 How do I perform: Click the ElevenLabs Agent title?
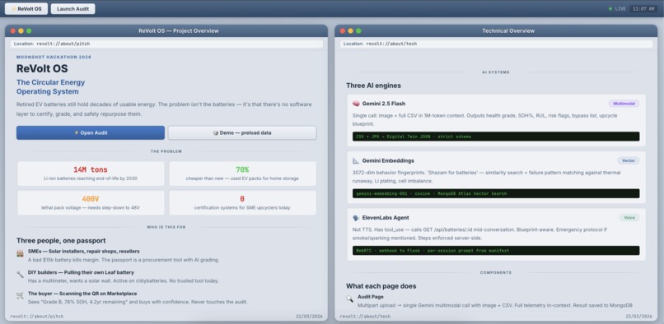coord(386,218)
